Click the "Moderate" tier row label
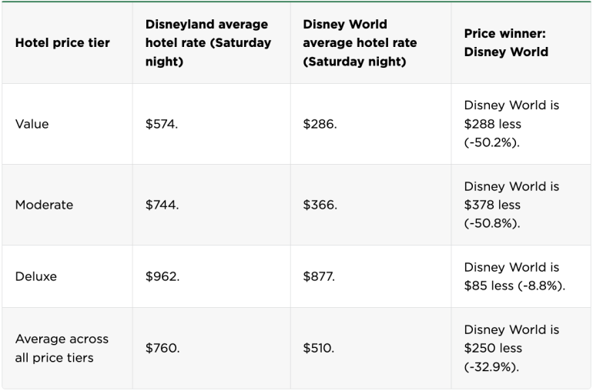 (x=44, y=205)
